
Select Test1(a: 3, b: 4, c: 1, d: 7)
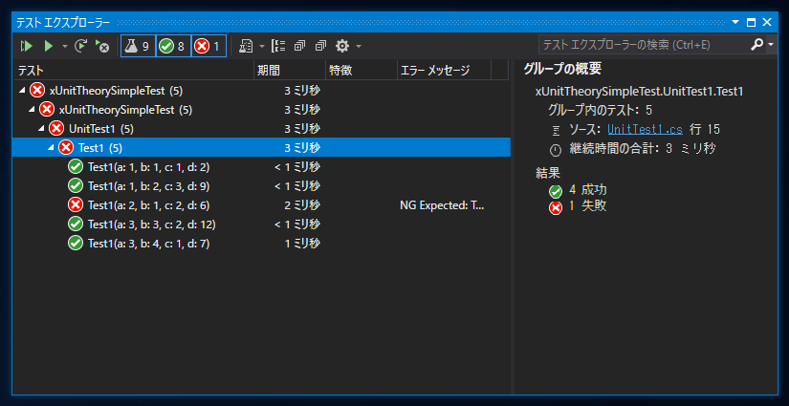pos(262,244)
